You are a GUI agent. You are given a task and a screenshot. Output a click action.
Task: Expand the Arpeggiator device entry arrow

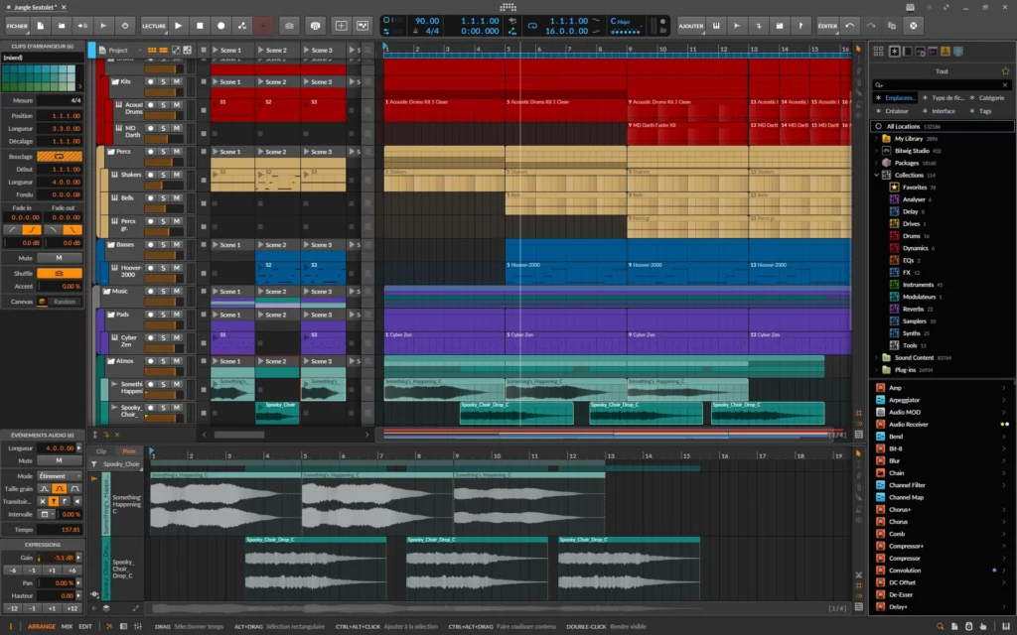pyautogui.click(x=1004, y=401)
